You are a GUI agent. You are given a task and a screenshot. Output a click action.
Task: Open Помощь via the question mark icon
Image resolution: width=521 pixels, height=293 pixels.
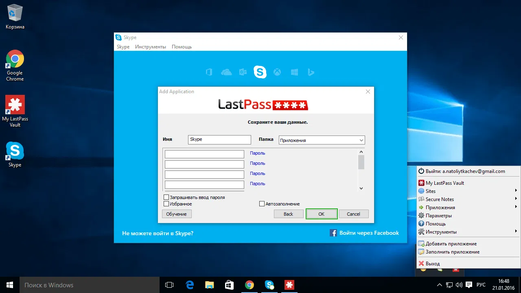(x=422, y=223)
